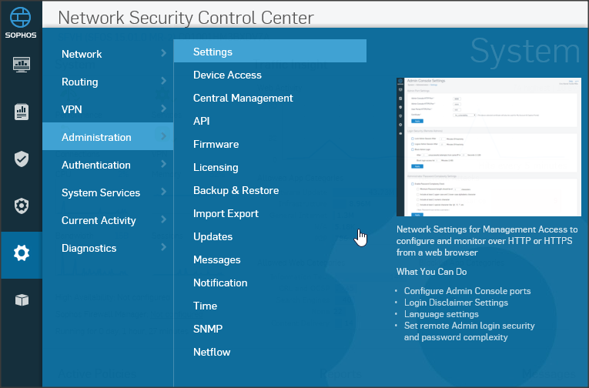Open the Firmware page
Image resolution: width=589 pixels, height=388 pixels.
[x=216, y=144]
